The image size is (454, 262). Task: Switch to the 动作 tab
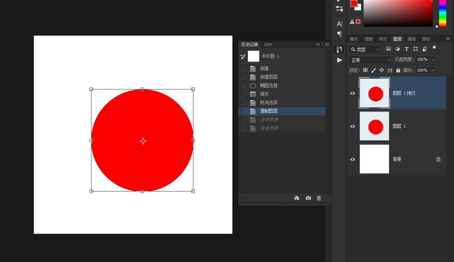point(268,45)
